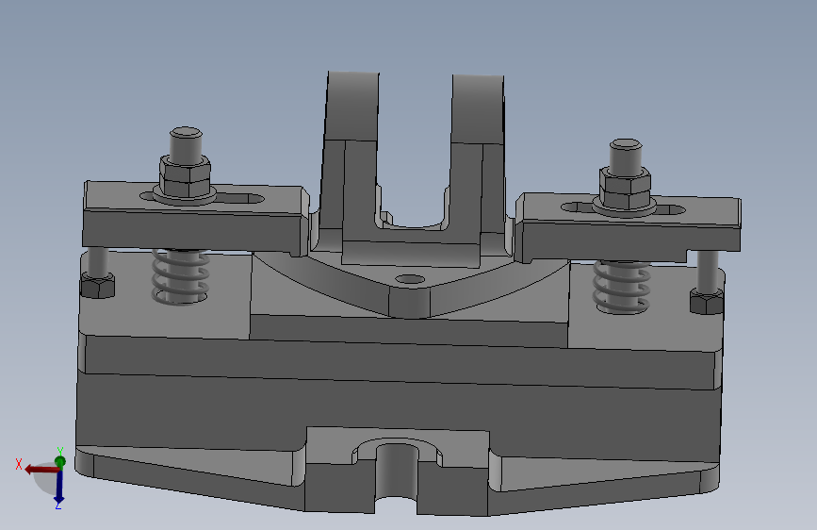Select the small round hole on the V-block
Viewport: 817px width, 530px height.
410,280
